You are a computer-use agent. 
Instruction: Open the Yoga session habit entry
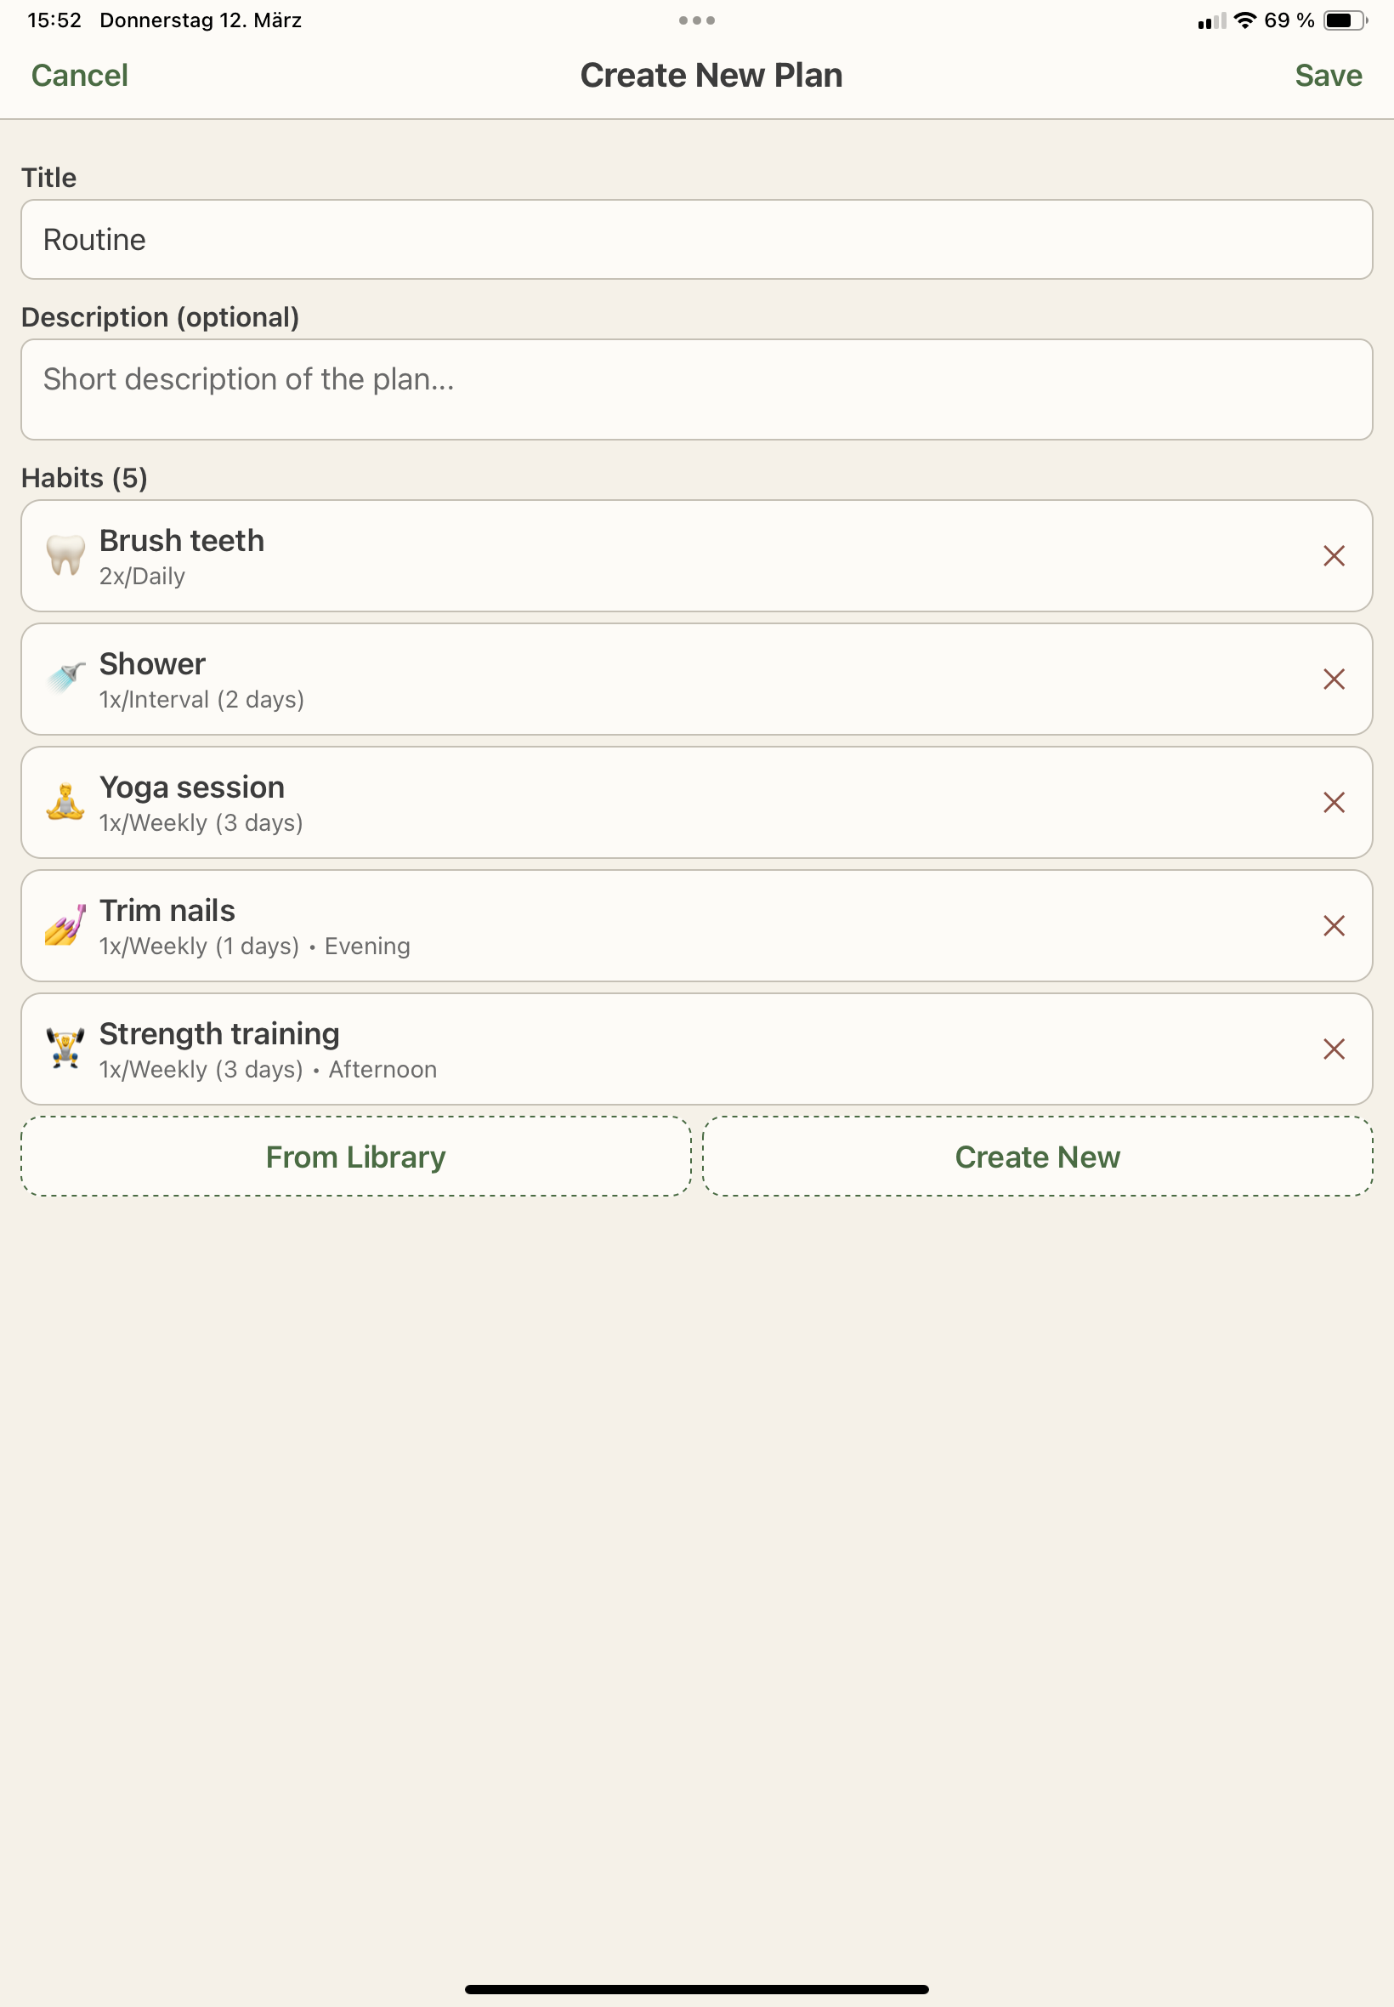click(611, 802)
